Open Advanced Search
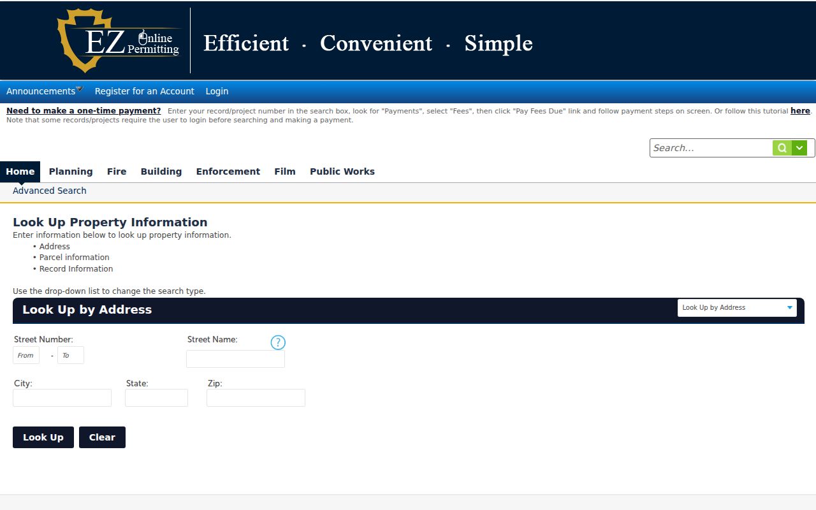Image resolution: width=816 pixels, height=510 pixels. (x=50, y=191)
